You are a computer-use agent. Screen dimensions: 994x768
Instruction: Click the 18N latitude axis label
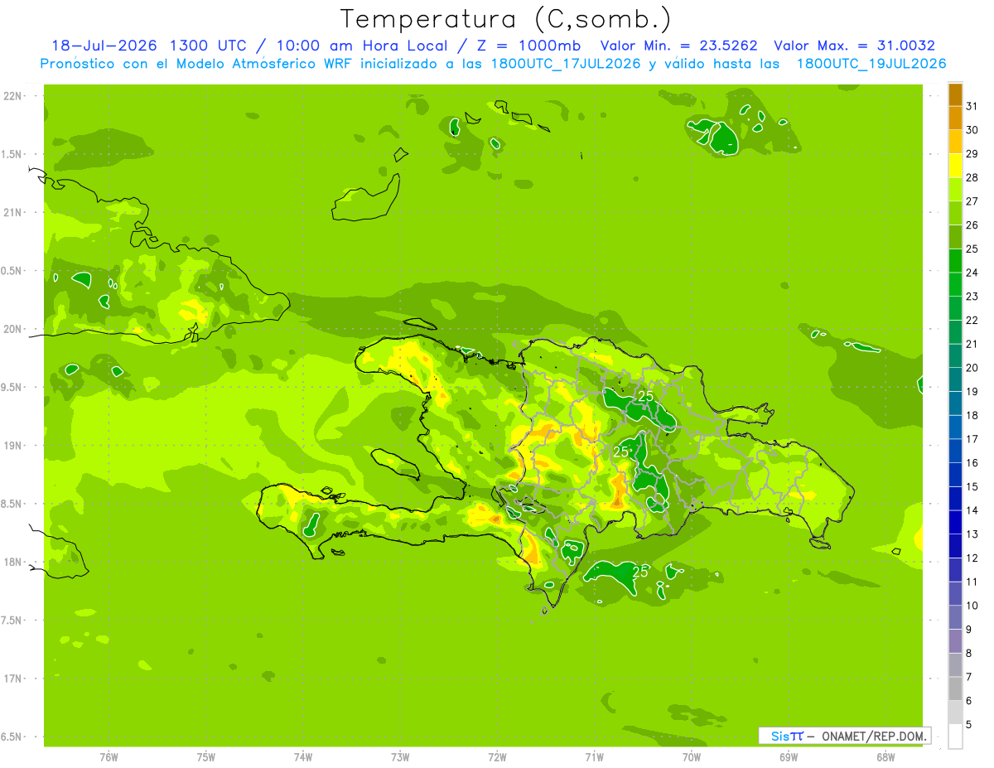point(12,562)
